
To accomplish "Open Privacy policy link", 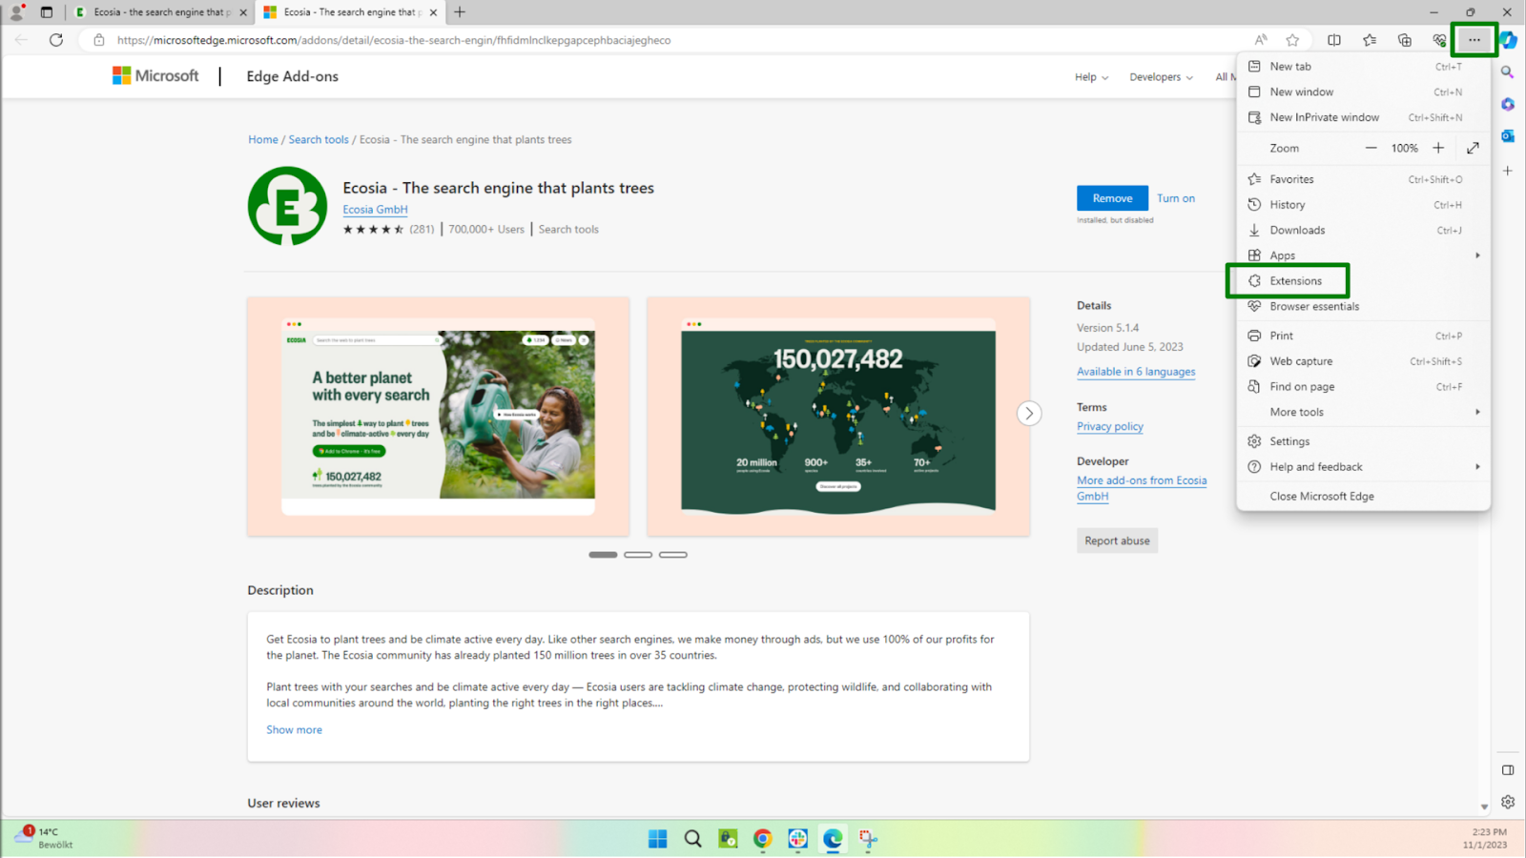I will coord(1110,427).
